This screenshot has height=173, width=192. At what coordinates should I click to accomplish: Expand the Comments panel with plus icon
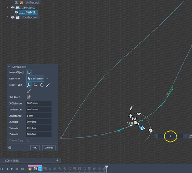pyautogui.click(x=57, y=160)
